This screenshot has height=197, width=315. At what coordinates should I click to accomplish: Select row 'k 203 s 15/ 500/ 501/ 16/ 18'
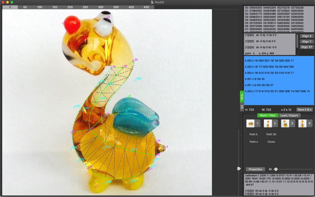pyautogui.click(x=269, y=60)
